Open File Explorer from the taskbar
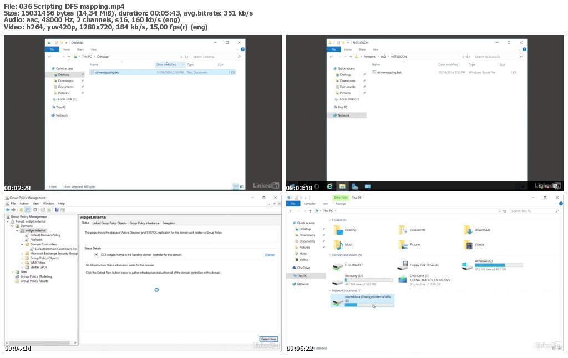This screenshot has width=568, height=358. 342,186
